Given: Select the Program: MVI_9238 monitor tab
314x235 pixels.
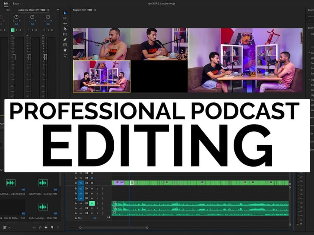Looking at the screenshot, I should (82, 10).
